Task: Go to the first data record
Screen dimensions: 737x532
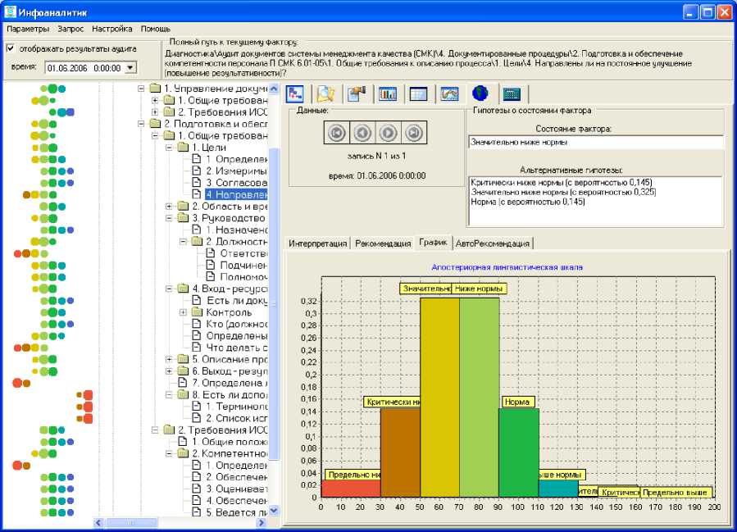Action: pyautogui.click(x=335, y=133)
